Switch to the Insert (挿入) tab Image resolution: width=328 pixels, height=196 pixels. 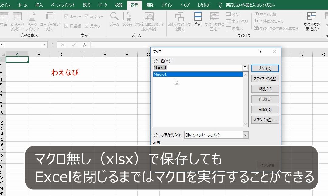(39, 5)
